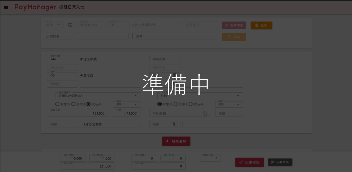Viewport: 352px width, 172px height.
Task: Click debit 摘要 text 1月分光熱費
Action: 92,124
